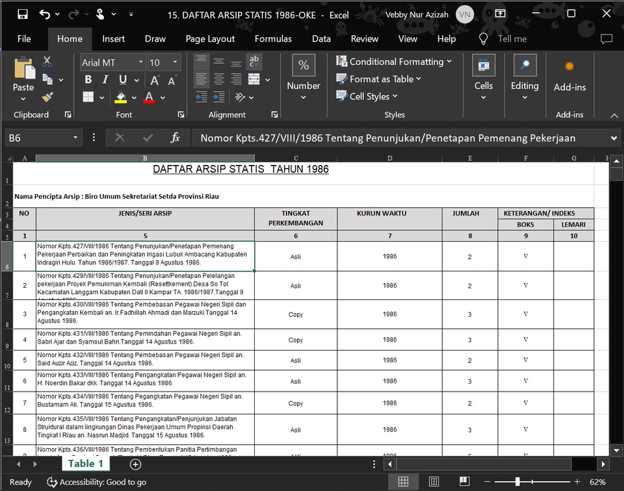Add a new sheet with the plus button
The height and width of the screenshot is (491, 624).
pos(134,464)
